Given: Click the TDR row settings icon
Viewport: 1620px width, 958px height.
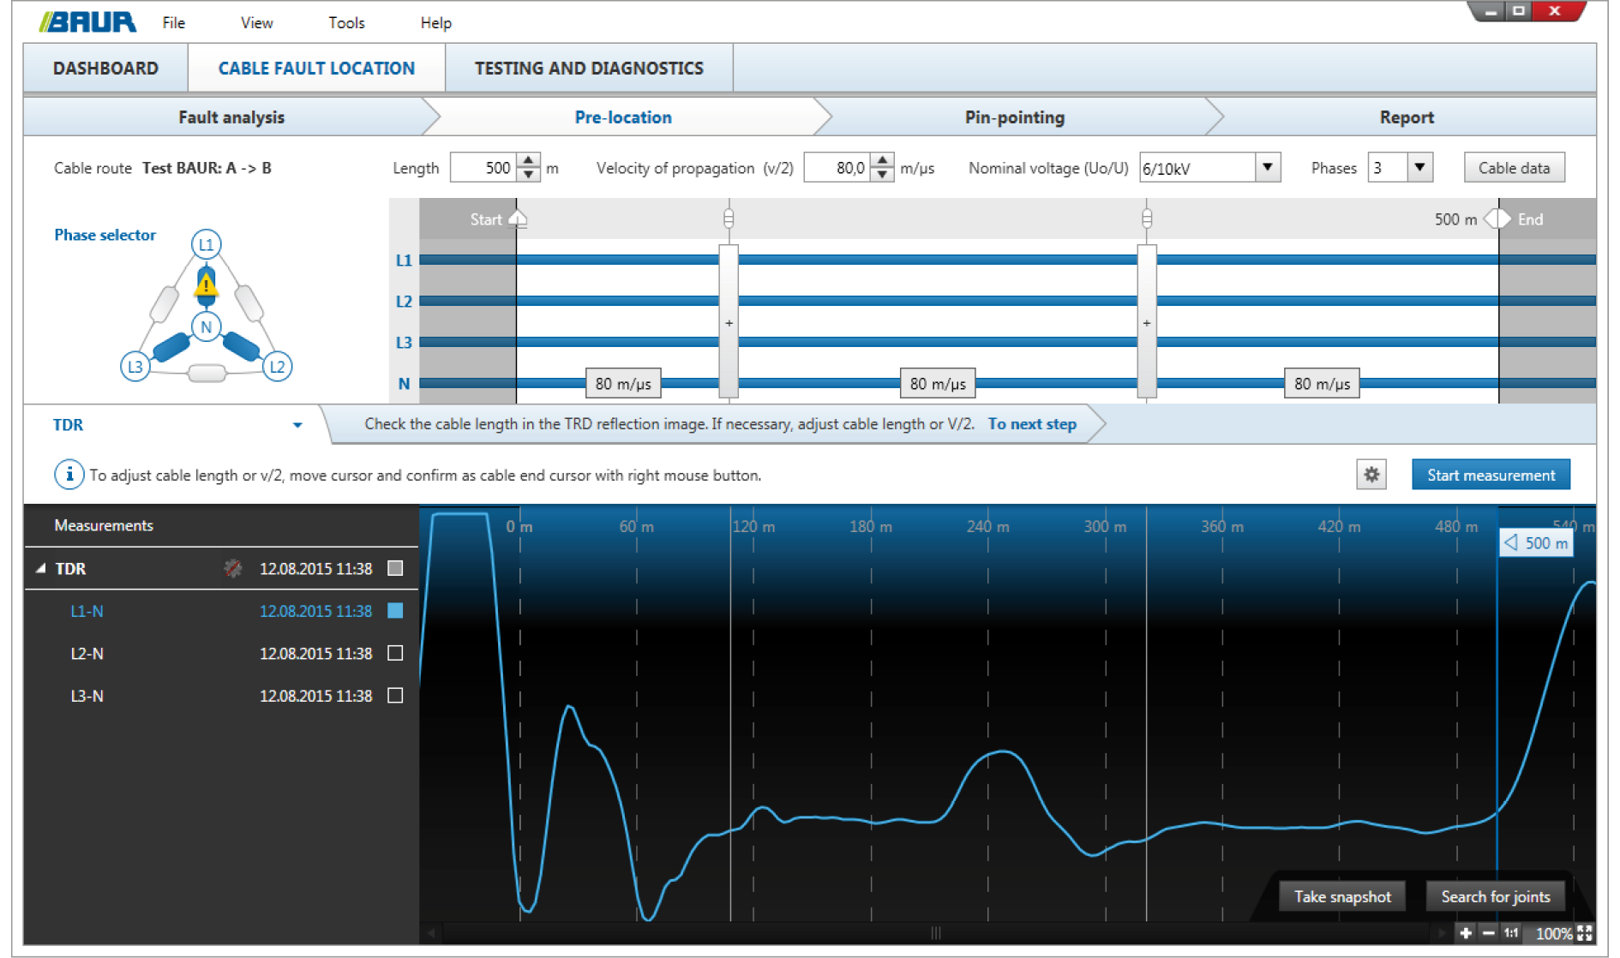Looking at the screenshot, I should (232, 568).
